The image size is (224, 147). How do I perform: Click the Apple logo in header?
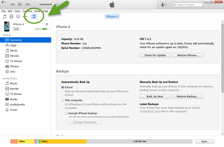click(112, 4)
